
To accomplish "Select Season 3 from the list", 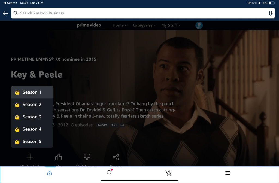I will (32, 117).
